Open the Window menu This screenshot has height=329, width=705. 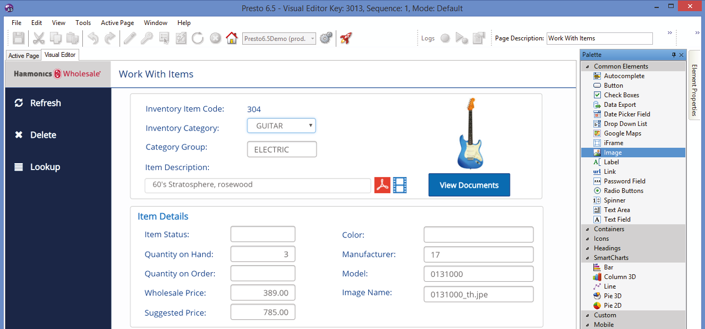[156, 23]
